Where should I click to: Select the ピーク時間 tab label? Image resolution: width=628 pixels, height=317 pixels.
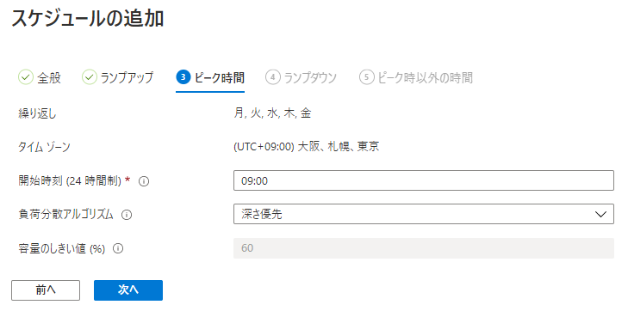click(220, 77)
